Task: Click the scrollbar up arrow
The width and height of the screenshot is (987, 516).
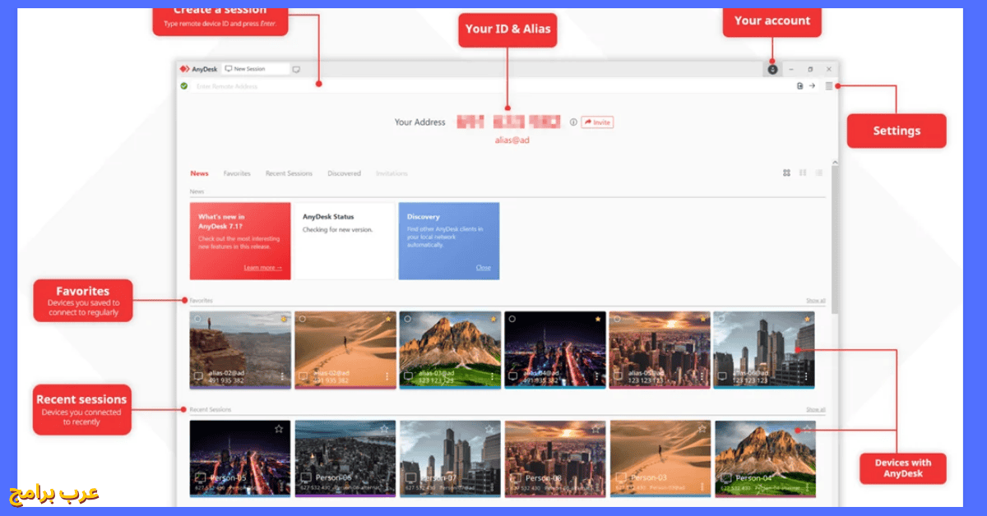Action: [834, 164]
